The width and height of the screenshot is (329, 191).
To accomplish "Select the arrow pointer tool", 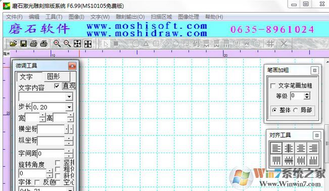I will point(106,44).
